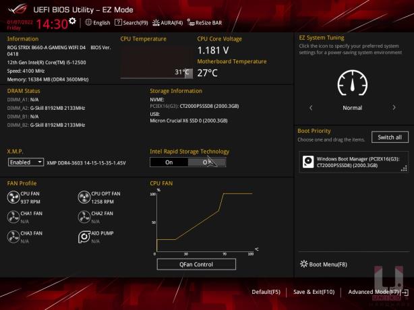Viewport: 414px width, 310px height.
Task: Click the 14:30 clock display
Action: 52,24
